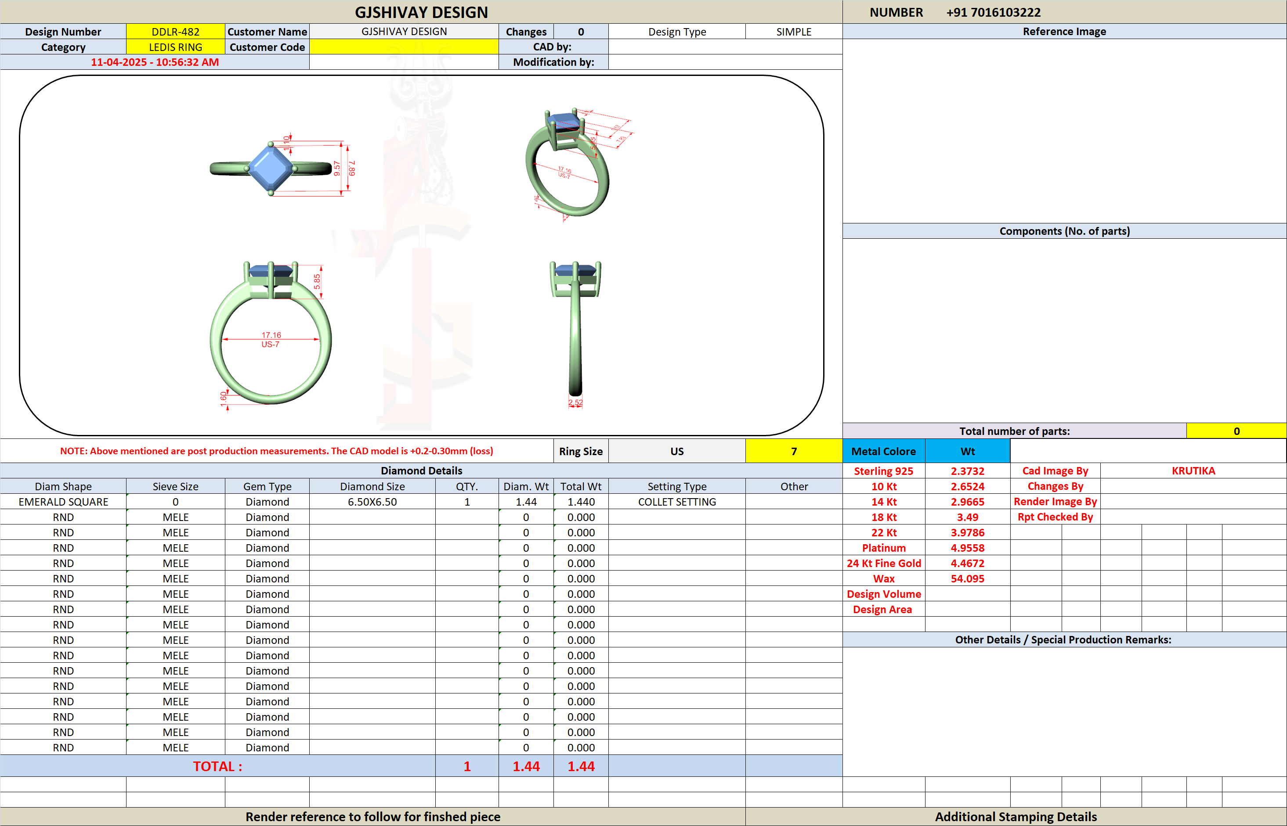The image size is (1287, 826).
Task: Click the diamond size 6.50X6.50 cell
Action: [372, 502]
